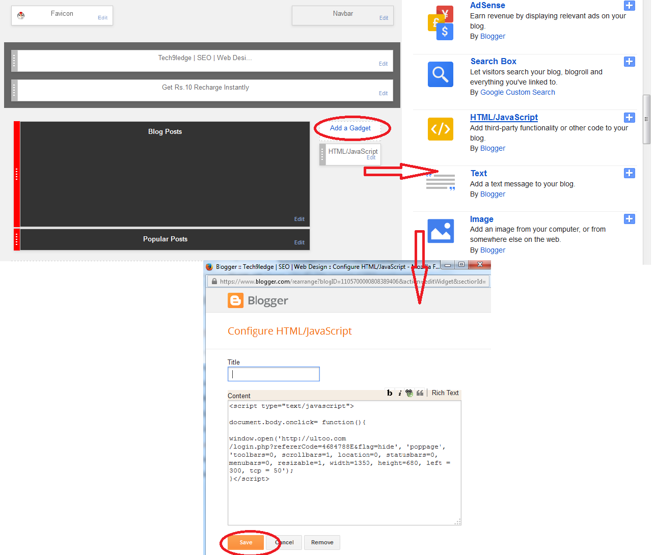
Task: Click Blogger link under the Text gadget
Action: (492, 194)
